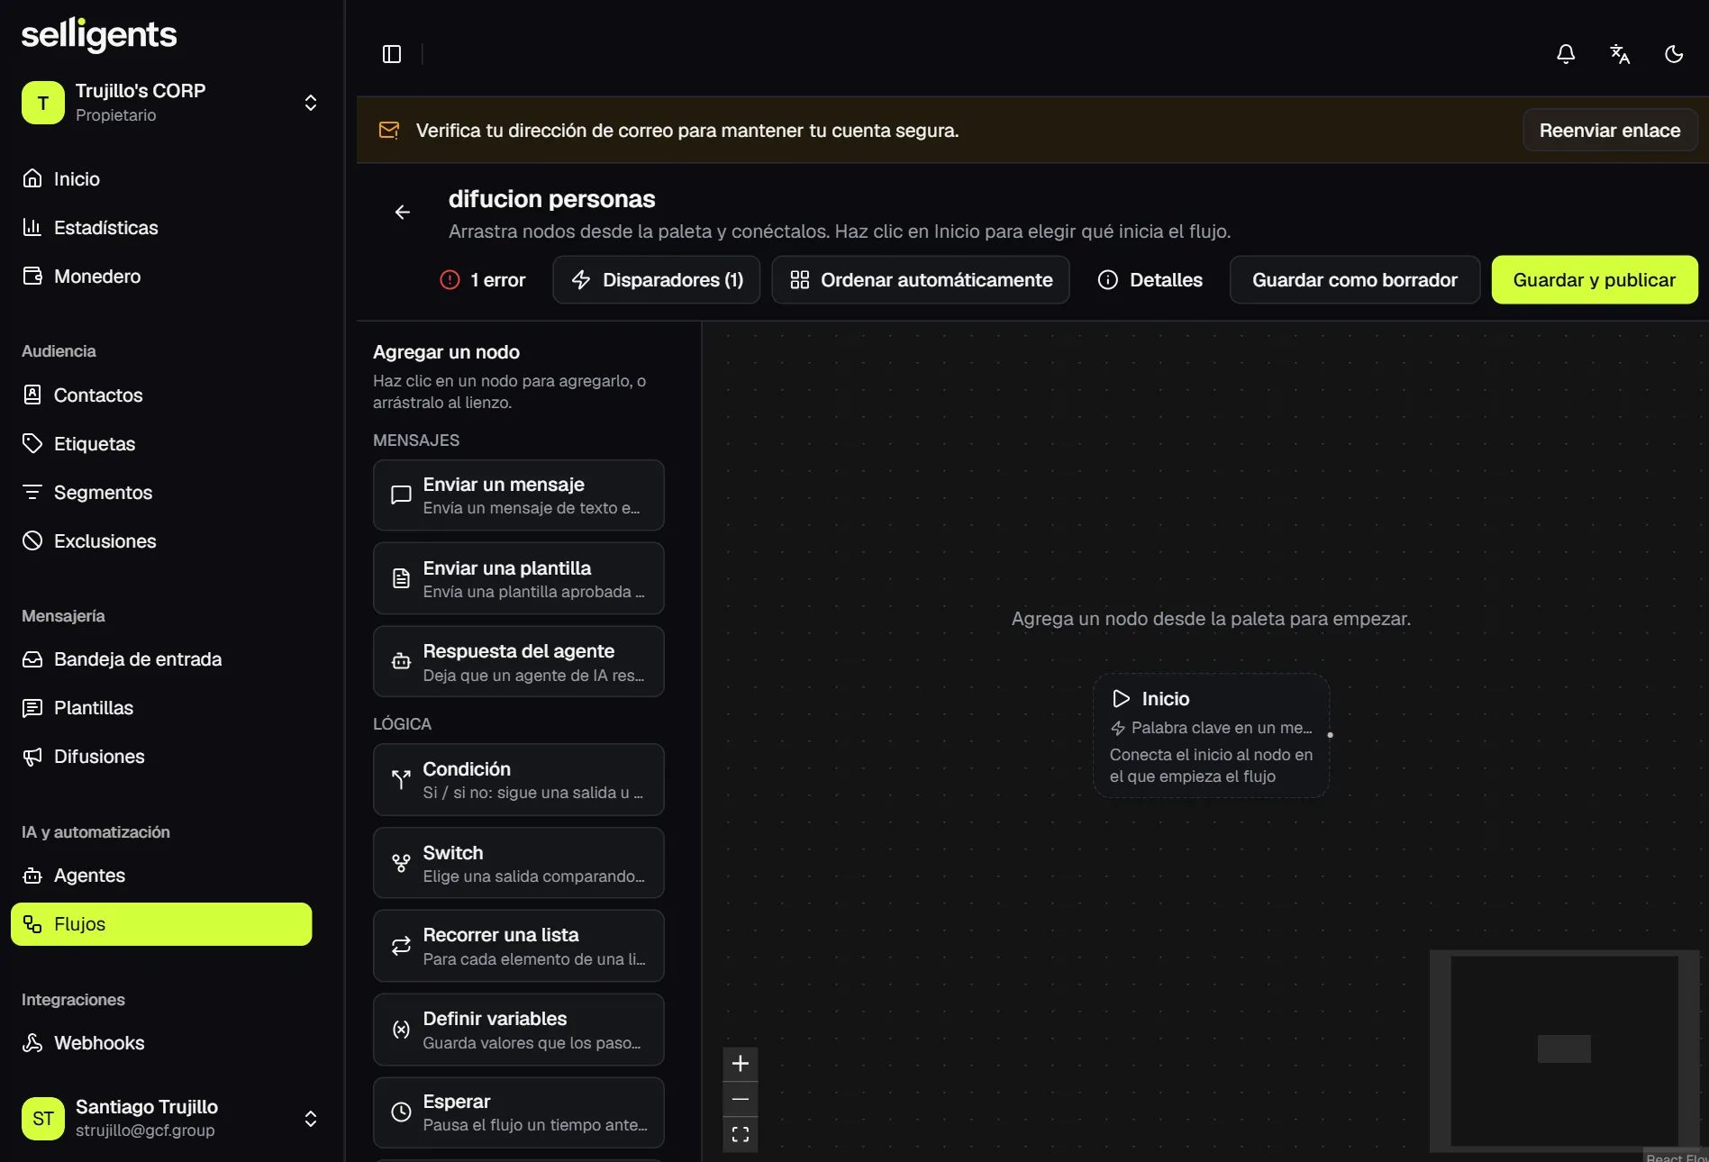Fit the flow to view with the fullscreen icon
Viewport: 1709px width, 1162px height.
(x=741, y=1134)
